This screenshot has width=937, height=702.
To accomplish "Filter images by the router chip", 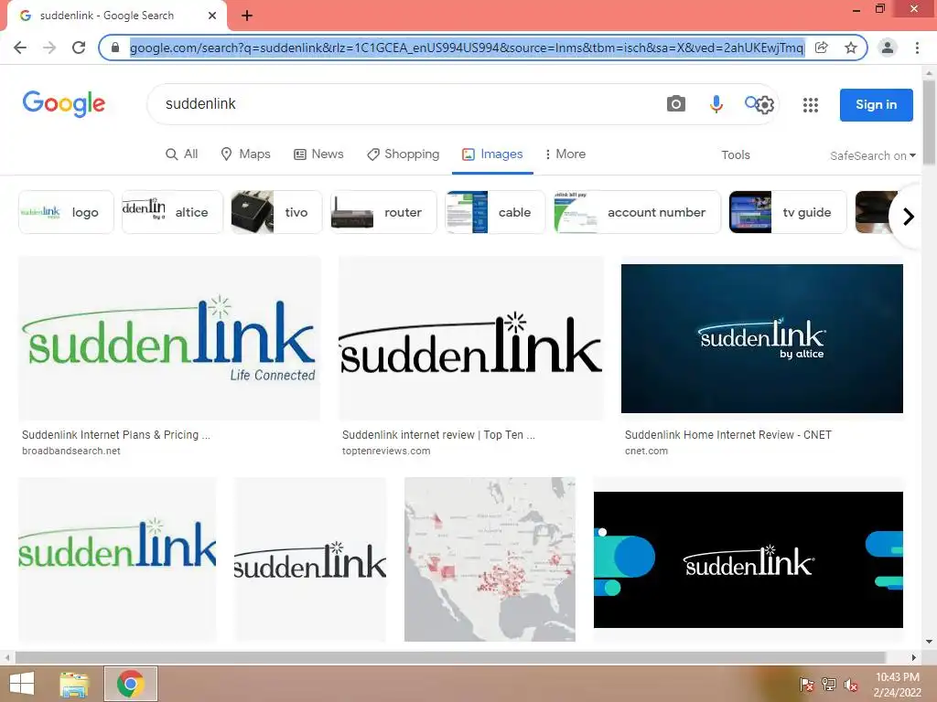I will [383, 212].
